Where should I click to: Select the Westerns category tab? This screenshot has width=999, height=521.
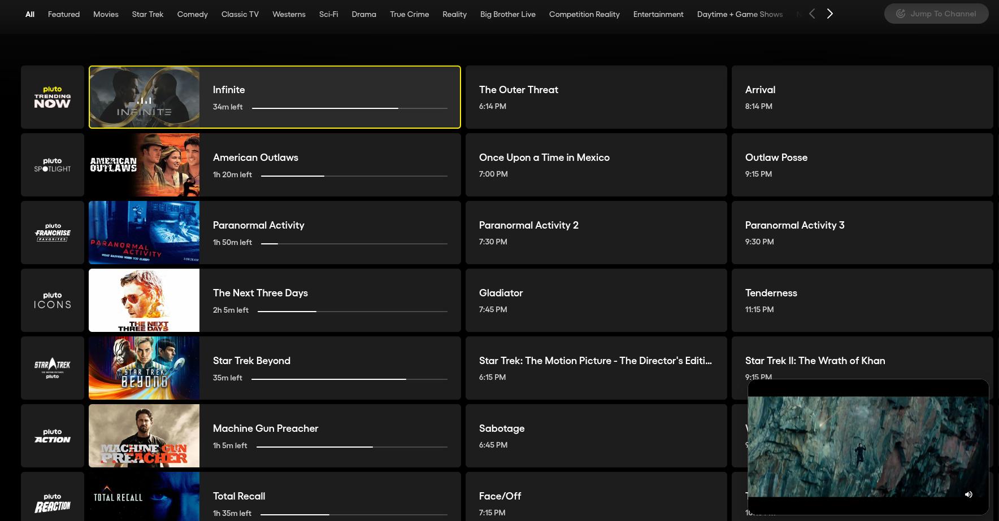click(x=289, y=14)
